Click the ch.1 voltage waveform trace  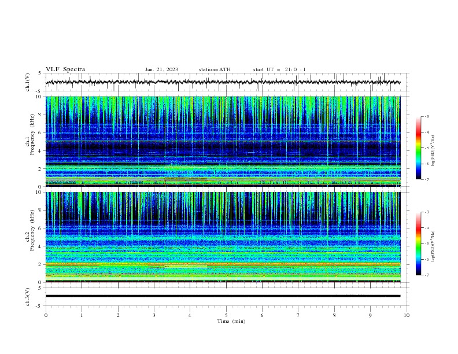(223, 82)
